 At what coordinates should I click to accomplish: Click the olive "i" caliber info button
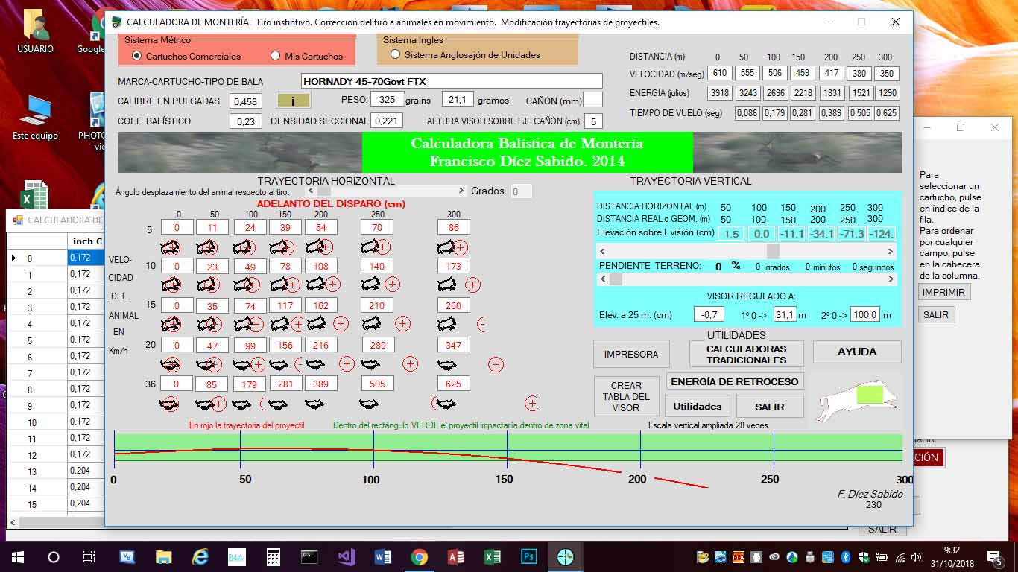point(293,101)
